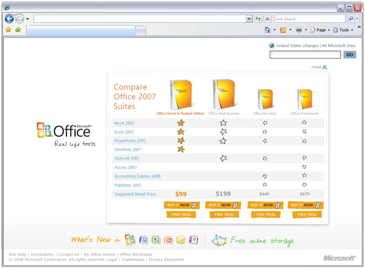Click Free Trial for Home & Student Edition

pyautogui.click(x=181, y=214)
